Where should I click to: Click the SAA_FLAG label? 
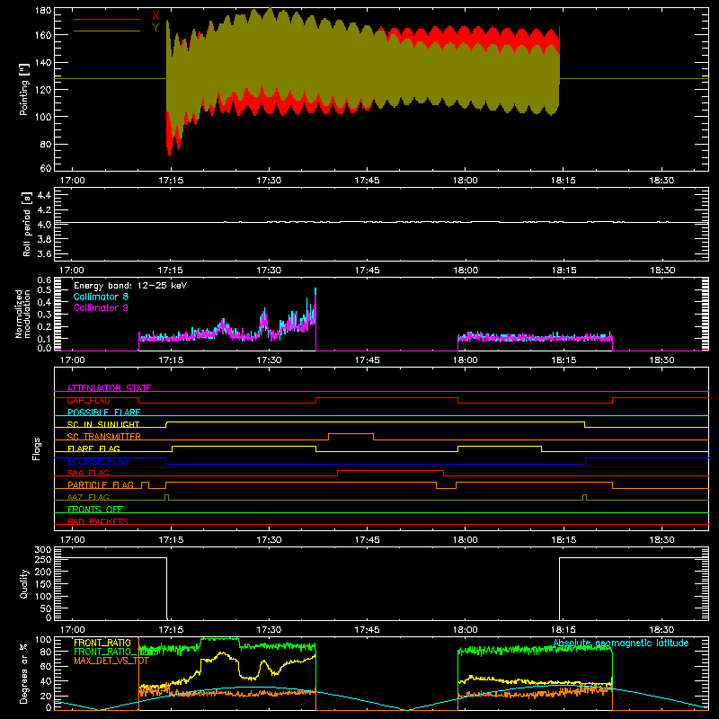tap(88, 473)
